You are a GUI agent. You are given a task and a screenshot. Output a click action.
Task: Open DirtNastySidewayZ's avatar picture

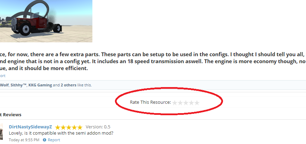pyautogui.click(x=1, y=131)
